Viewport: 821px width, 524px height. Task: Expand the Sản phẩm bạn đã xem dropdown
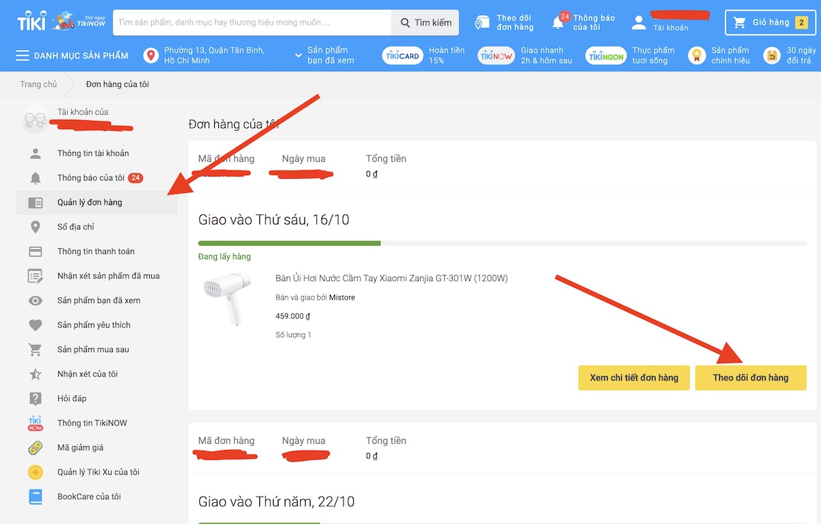(x=324, y=55)
